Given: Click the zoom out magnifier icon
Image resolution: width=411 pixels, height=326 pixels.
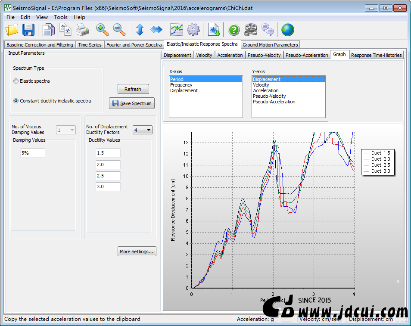Looking at the screenshot, I should pyautogui.click(x=119, y=30).
